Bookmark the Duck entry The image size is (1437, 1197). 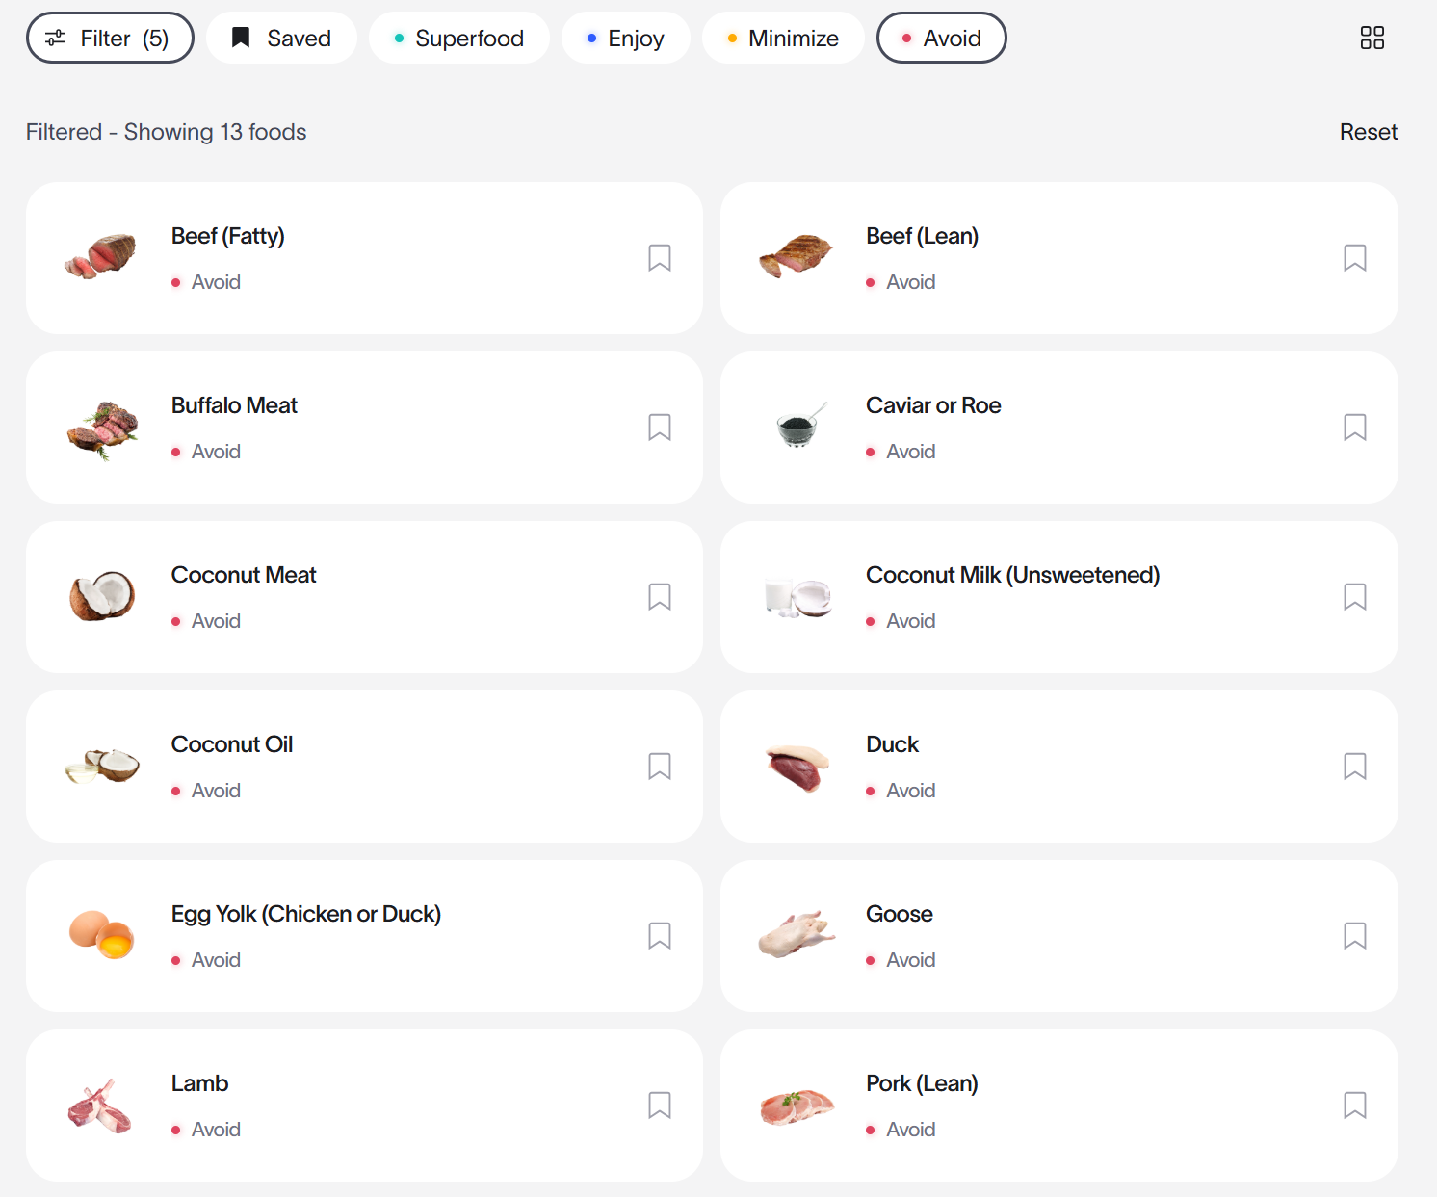[x=1355, y=767]
